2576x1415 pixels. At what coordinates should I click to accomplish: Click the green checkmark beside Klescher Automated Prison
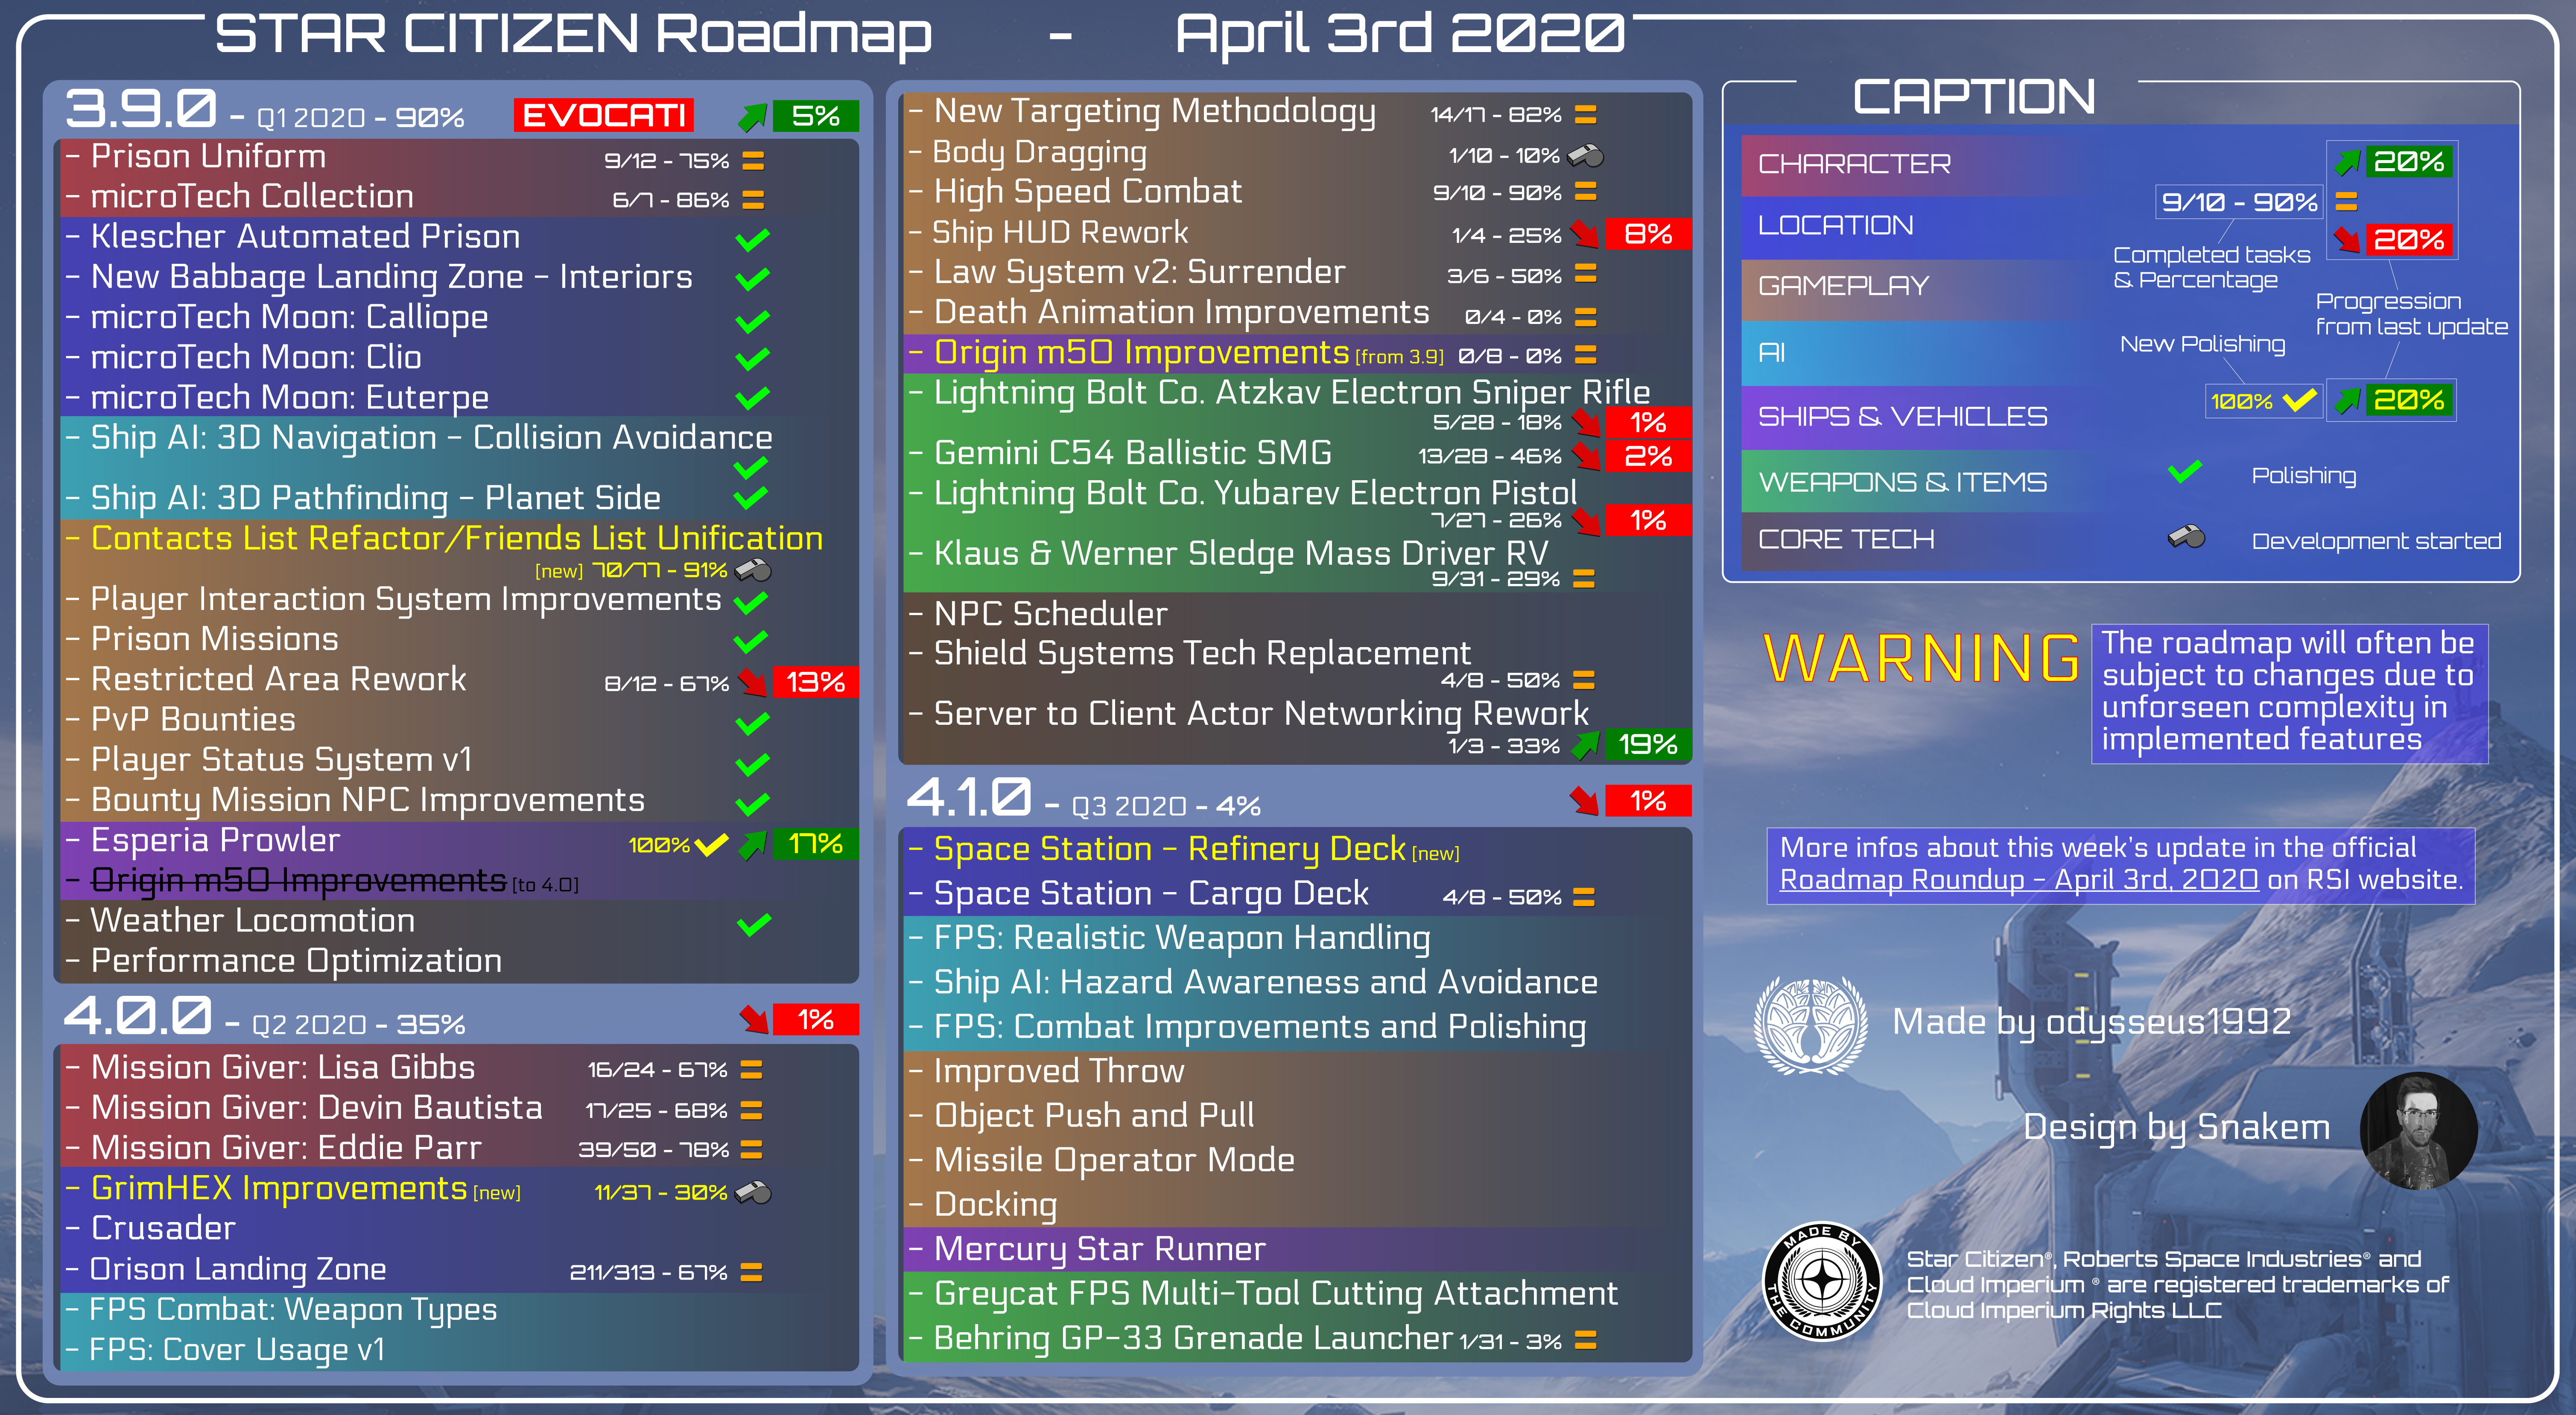click(x=752, y=239)
